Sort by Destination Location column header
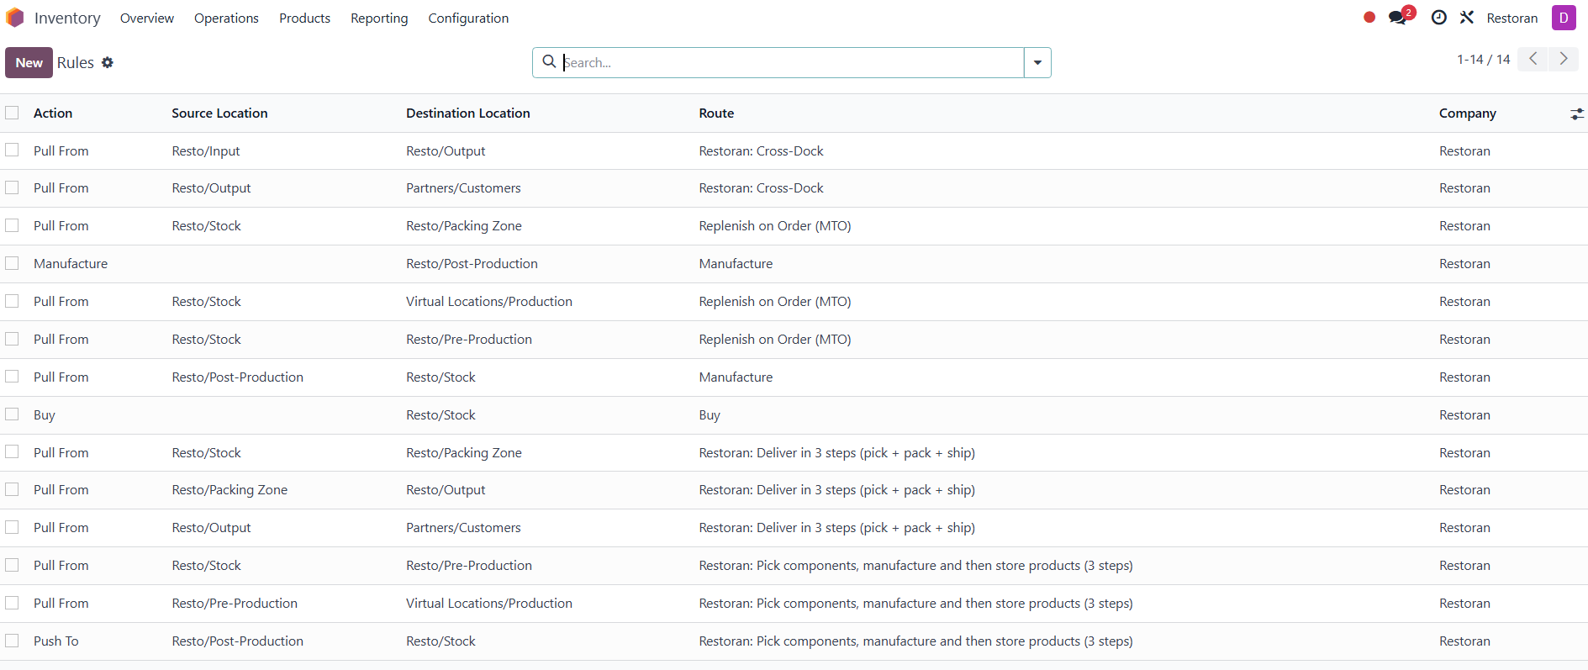Image resolution: width=1588 pixels, height=670 pixels. 467,113
